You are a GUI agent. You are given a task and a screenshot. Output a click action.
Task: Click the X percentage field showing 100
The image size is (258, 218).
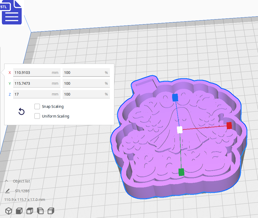click(x=86, y=72)
